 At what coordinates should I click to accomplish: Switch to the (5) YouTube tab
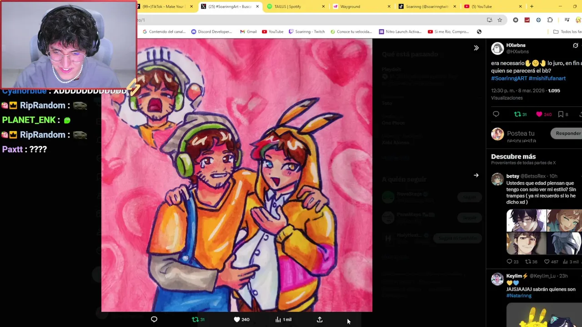pyautogui.click(x=493, y=6)
